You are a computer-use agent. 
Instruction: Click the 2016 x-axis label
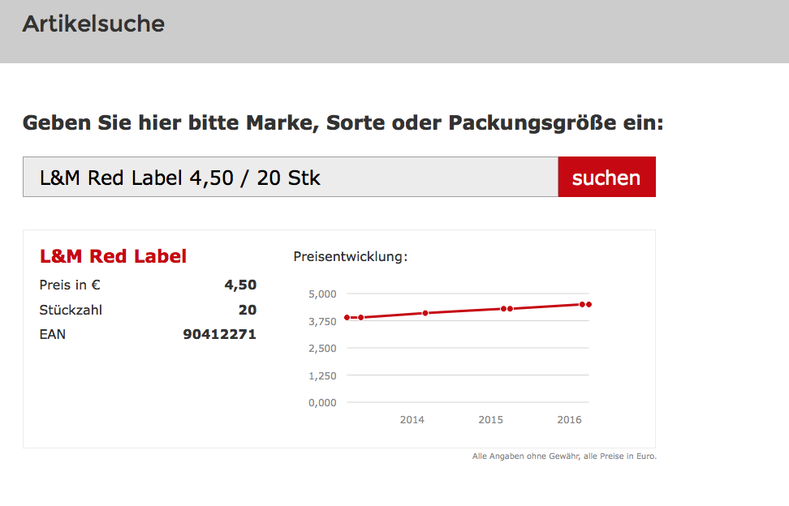click(569, 419)
